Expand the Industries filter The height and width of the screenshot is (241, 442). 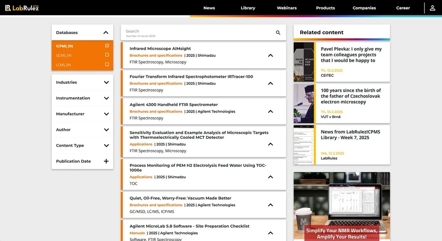coord(106,82)
